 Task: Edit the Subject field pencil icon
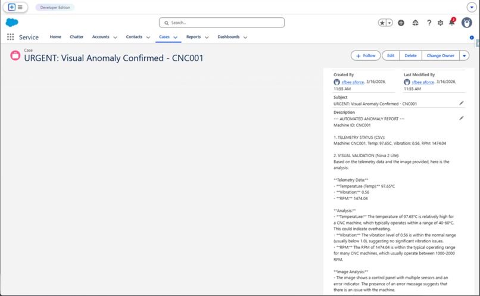coord(462,103)
